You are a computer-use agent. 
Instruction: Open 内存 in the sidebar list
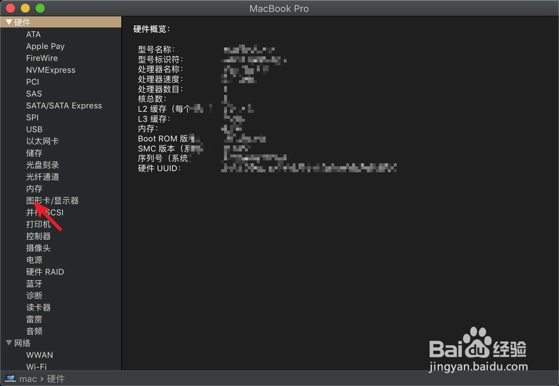pos(34,189)
